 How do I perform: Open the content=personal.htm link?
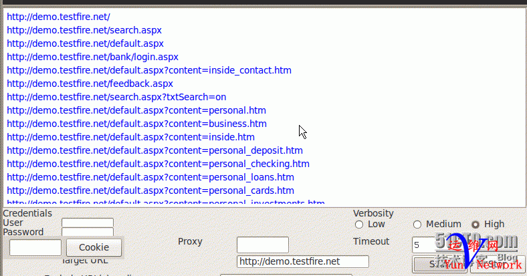[x=136, y=110]
